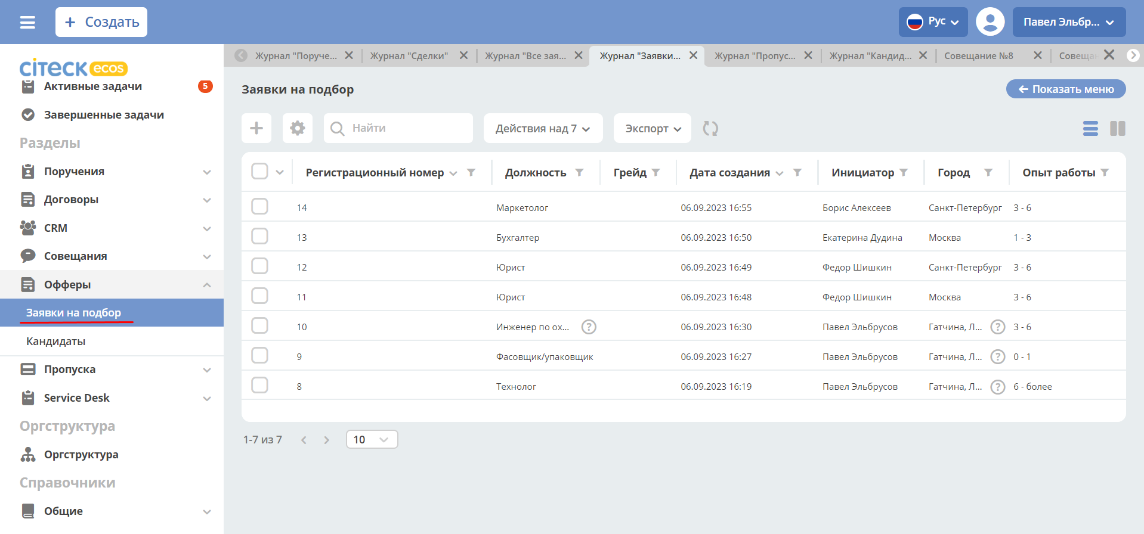Show city hint icon in row 8
The image size is (1144, 534).
[x=998, y=387]
